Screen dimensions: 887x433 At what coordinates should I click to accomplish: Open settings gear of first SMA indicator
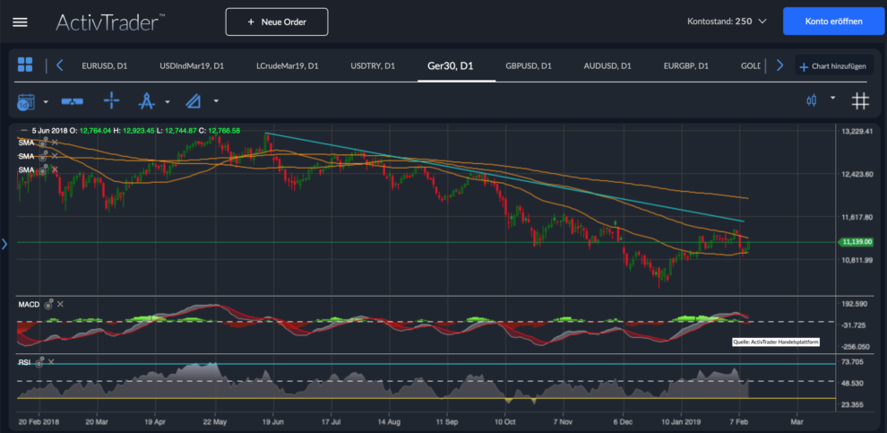(43, 142)
